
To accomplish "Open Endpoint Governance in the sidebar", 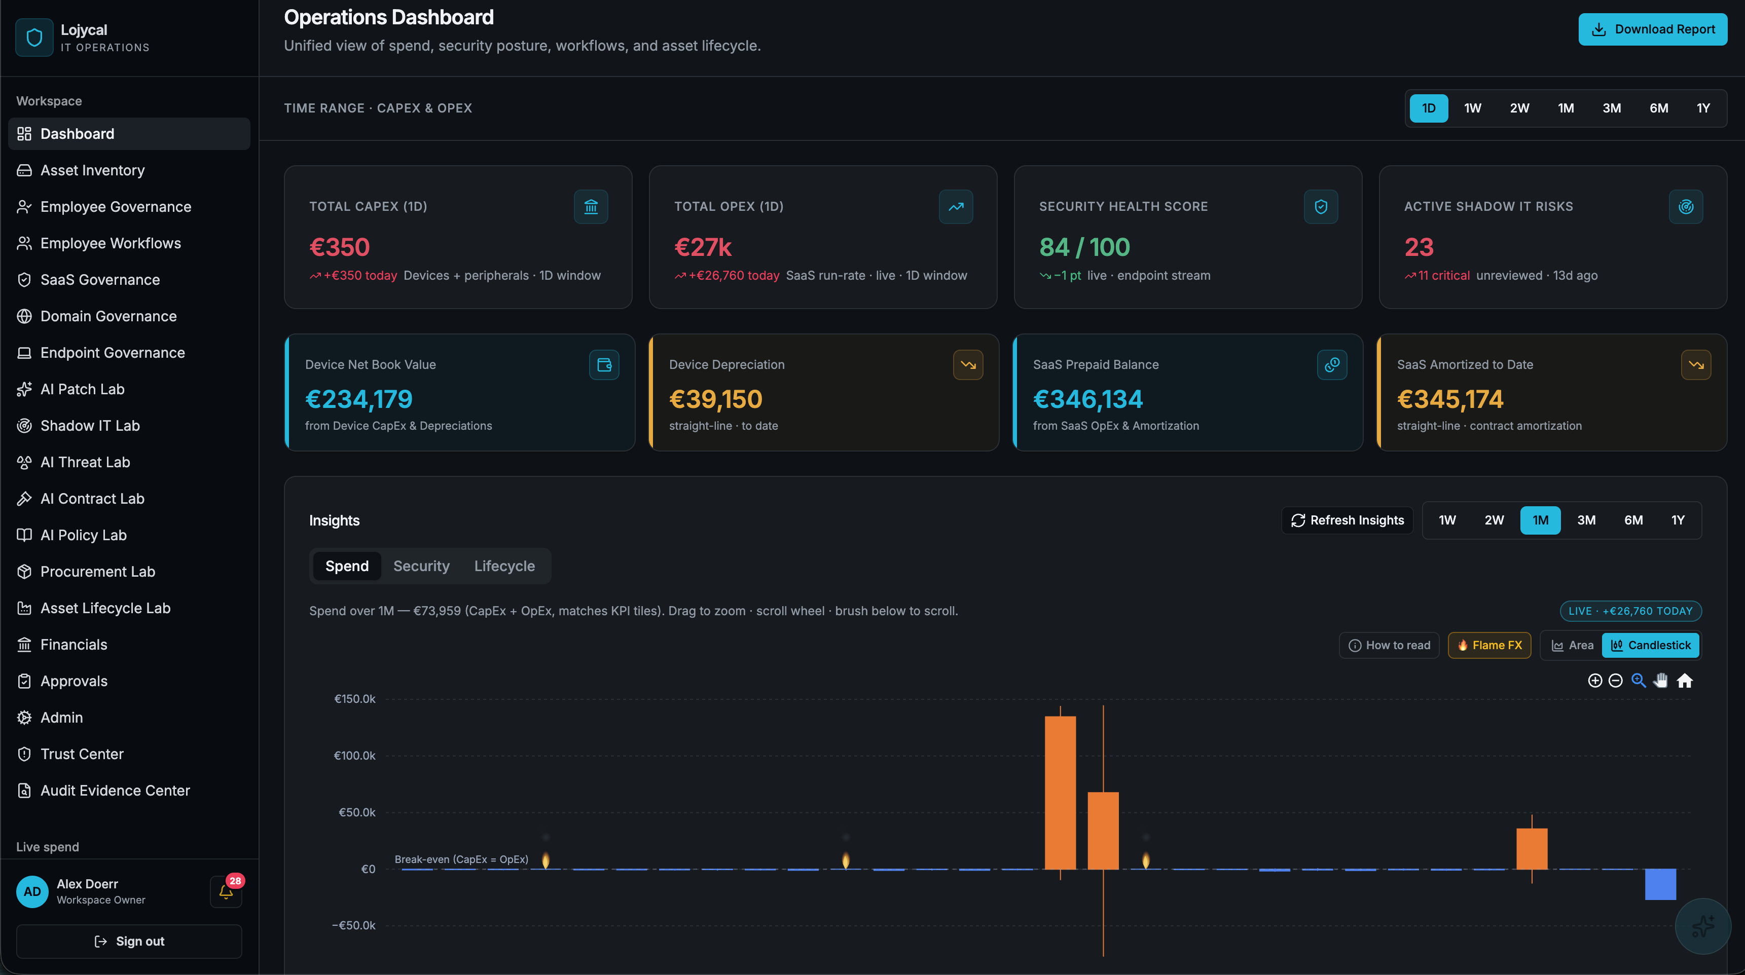I will tap(129, 353).
